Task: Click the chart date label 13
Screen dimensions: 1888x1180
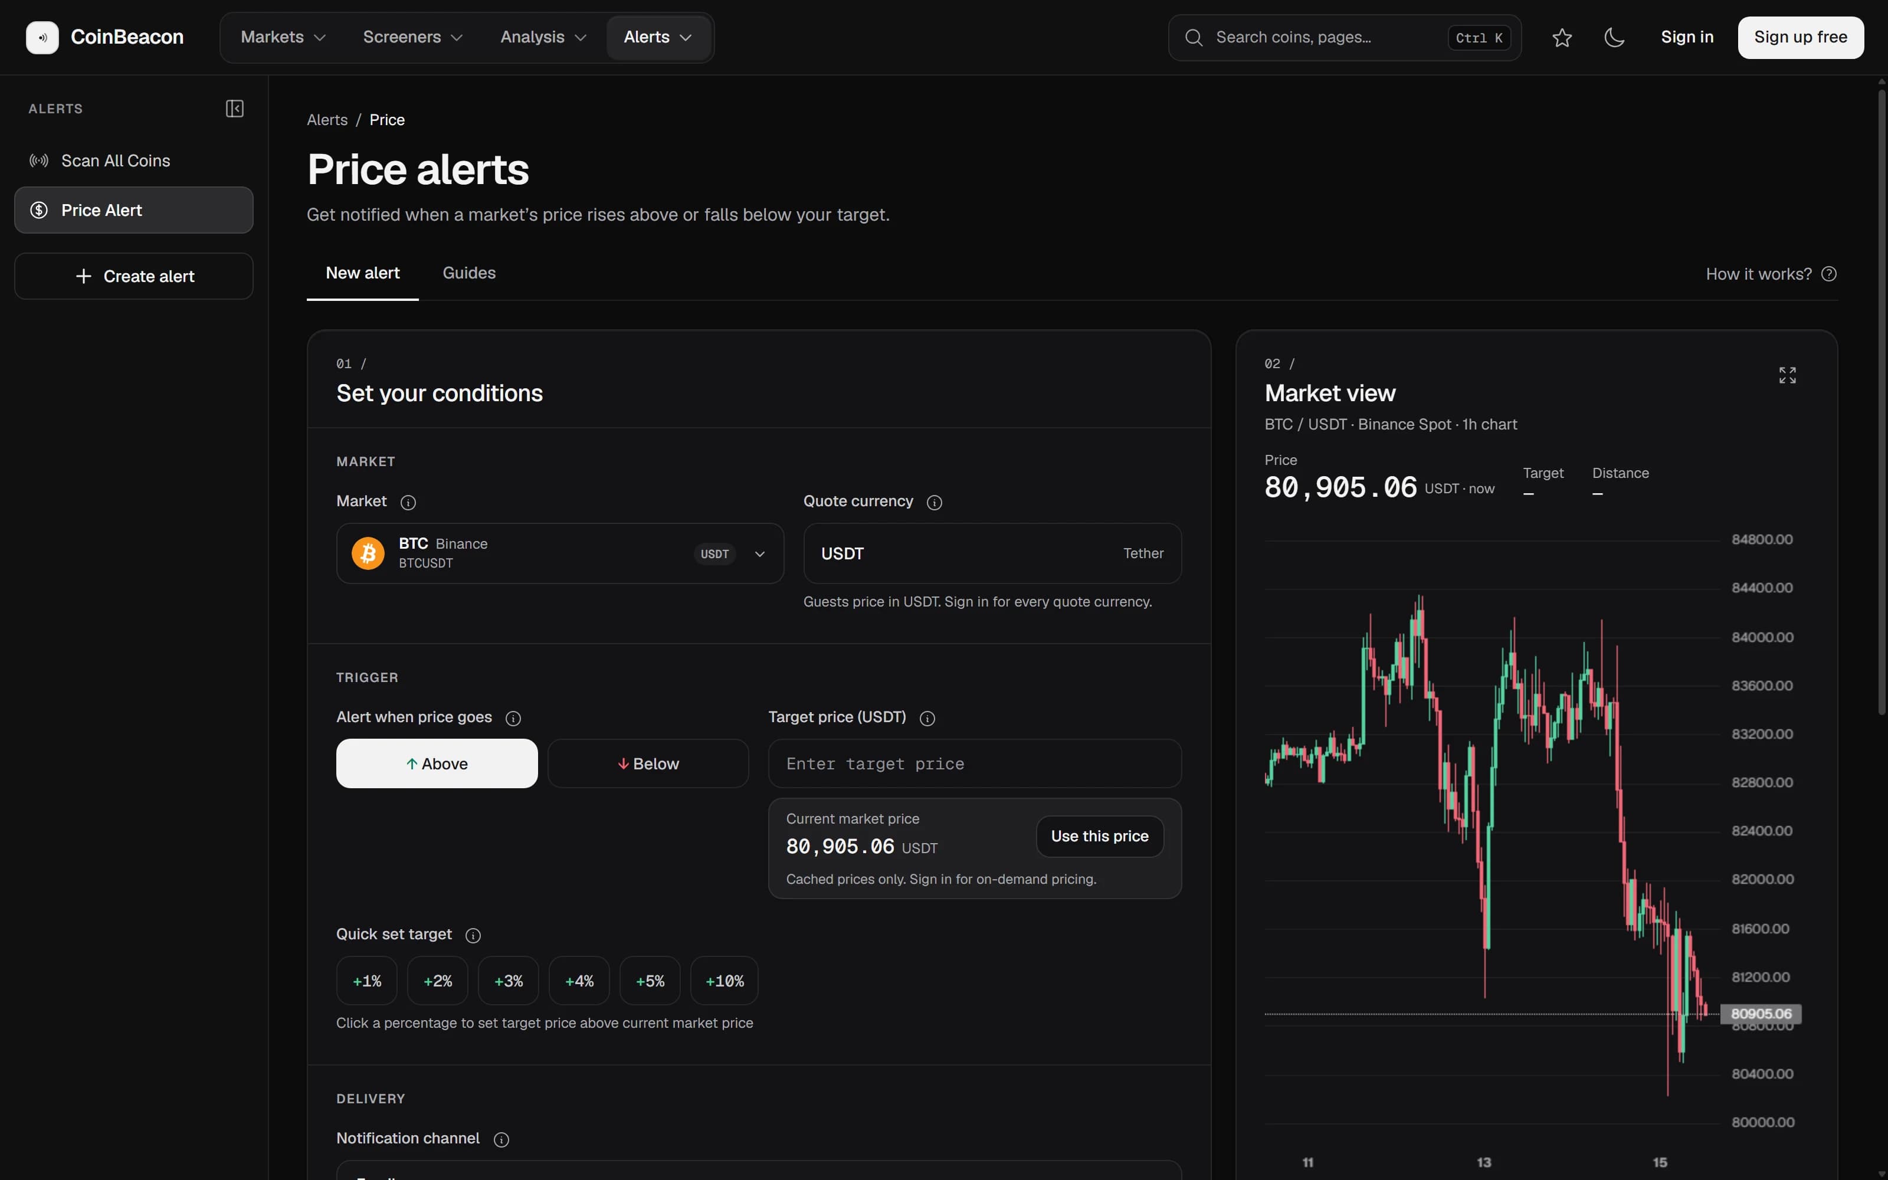Action: 1484,1163
